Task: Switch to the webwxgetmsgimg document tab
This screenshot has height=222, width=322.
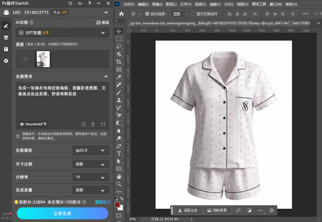Action: click(x=219, y=23)
